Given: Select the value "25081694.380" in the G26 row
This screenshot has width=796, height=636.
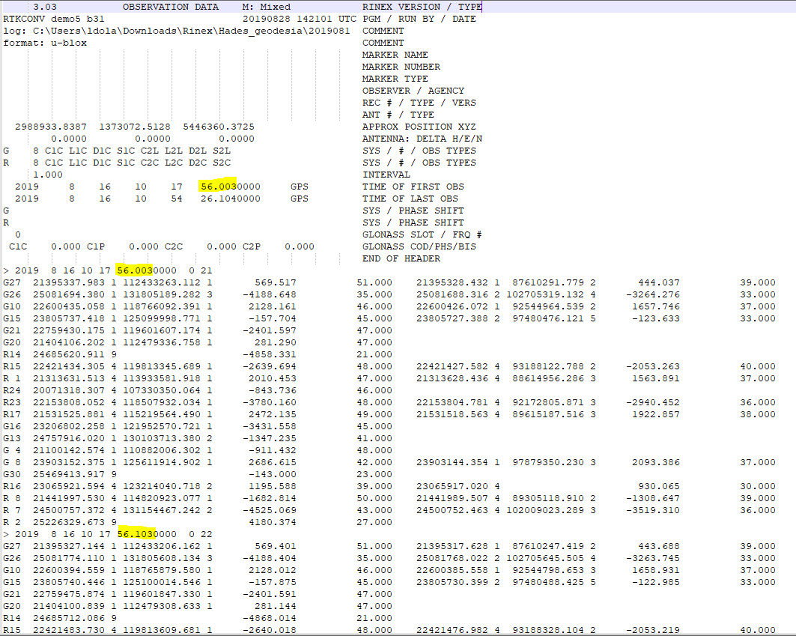Looking at the screenshot, I should pos(69,294).
